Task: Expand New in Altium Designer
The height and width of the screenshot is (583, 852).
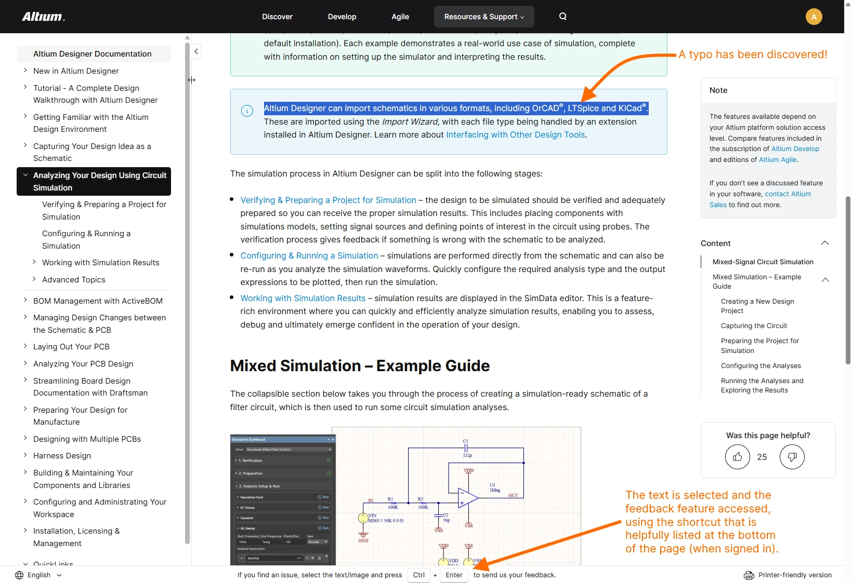Action: pos(25,70)
